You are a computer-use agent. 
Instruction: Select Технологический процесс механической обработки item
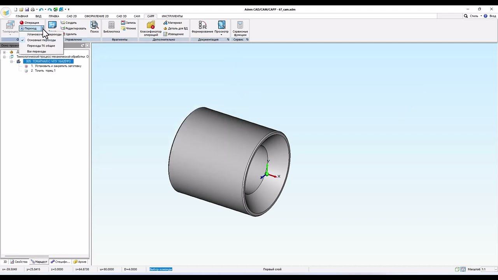[51, 57]
